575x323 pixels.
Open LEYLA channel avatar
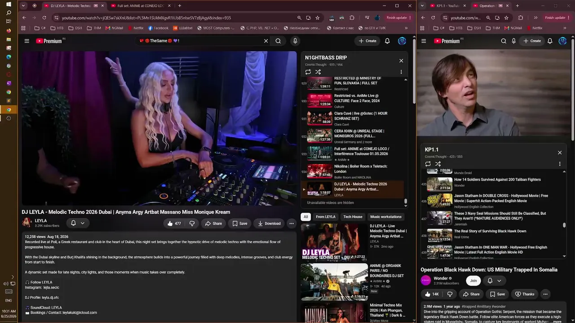(27, 223)
